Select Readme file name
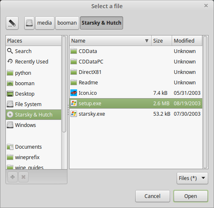 (x=88, y=83)
